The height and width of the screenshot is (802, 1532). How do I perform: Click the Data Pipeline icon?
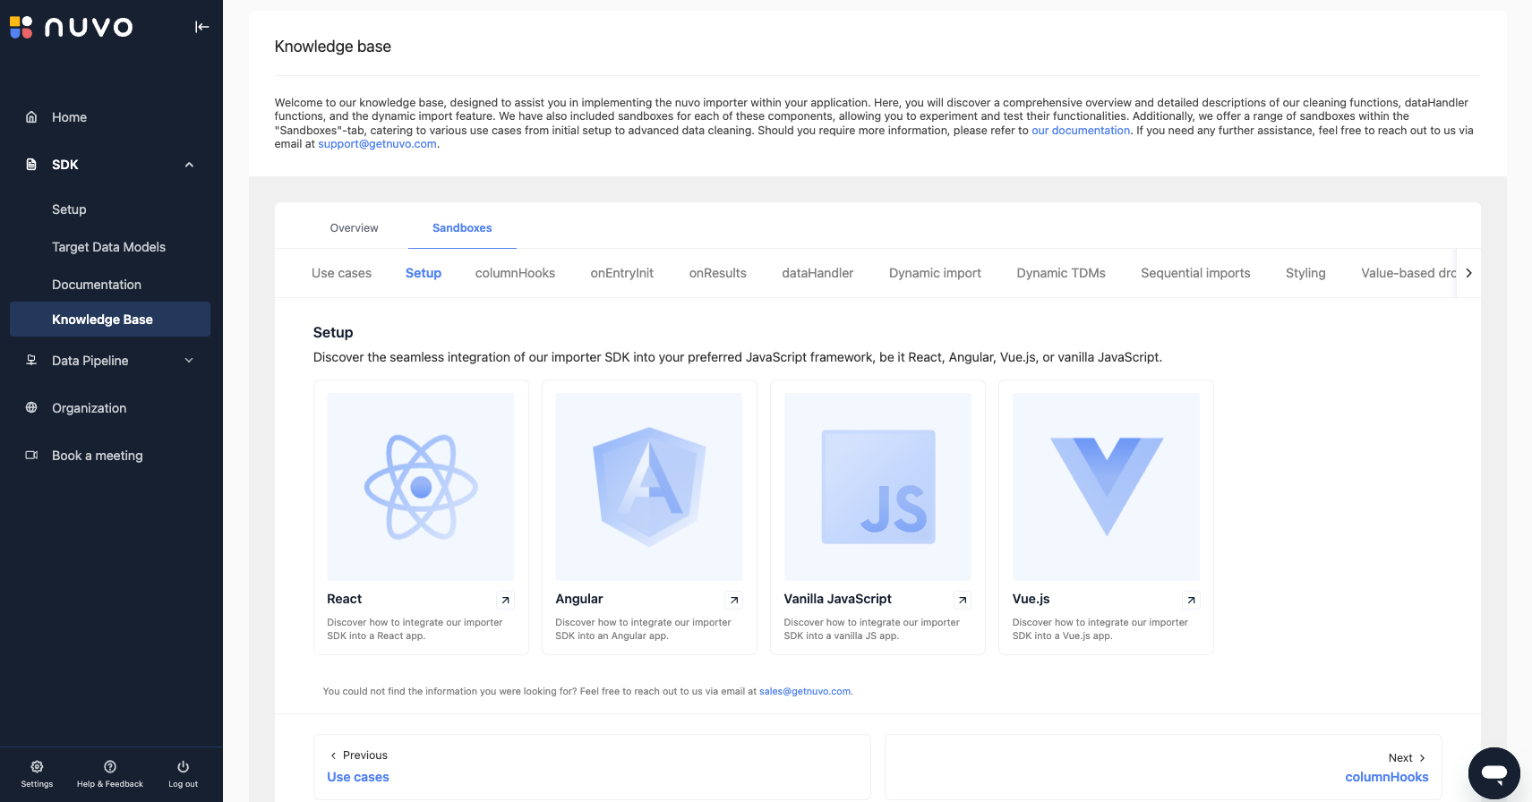click(31, 360)
